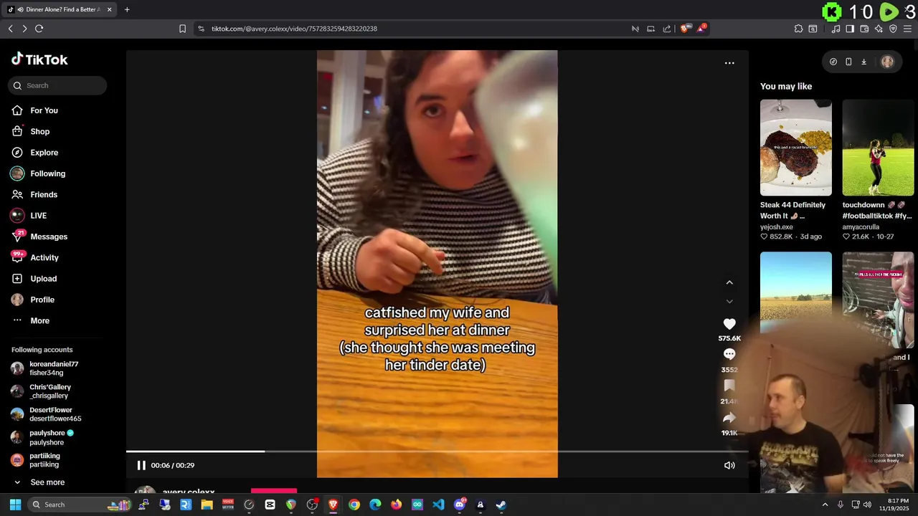Open the media music note control
Screen dimensions: 918x516
(836, 29)
